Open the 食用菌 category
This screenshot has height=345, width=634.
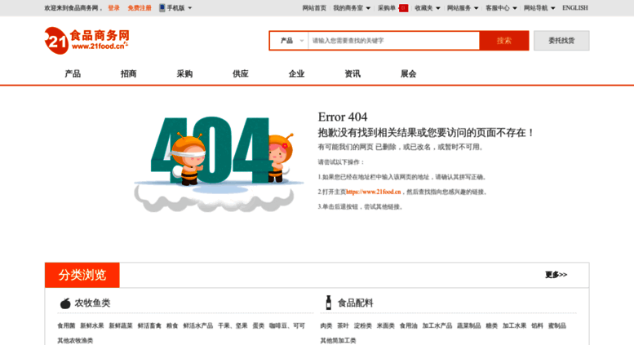pyautogui.click(x=66, y=325)
